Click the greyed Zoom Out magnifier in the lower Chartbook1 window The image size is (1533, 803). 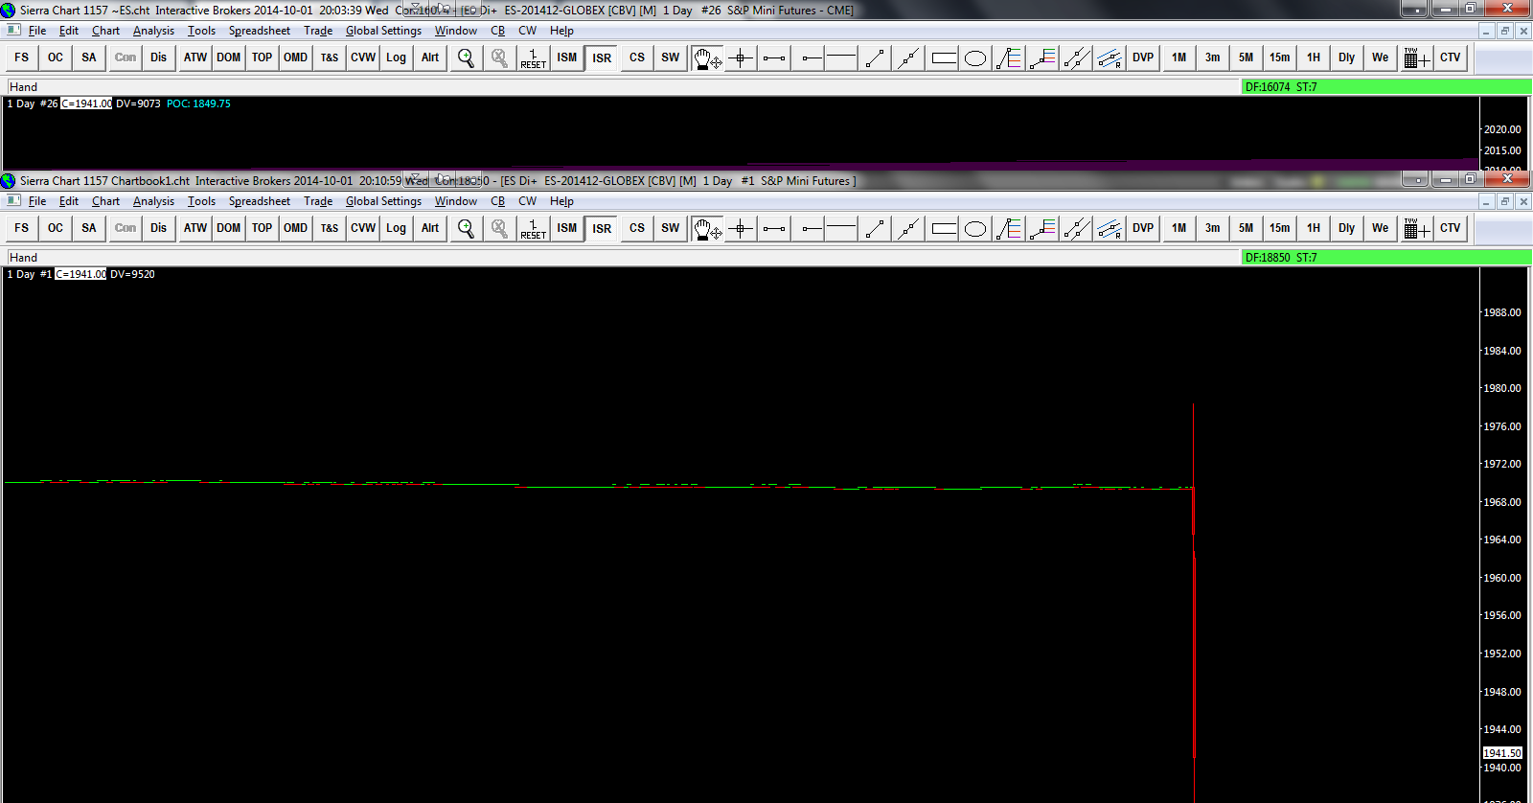tap(499, 228)
